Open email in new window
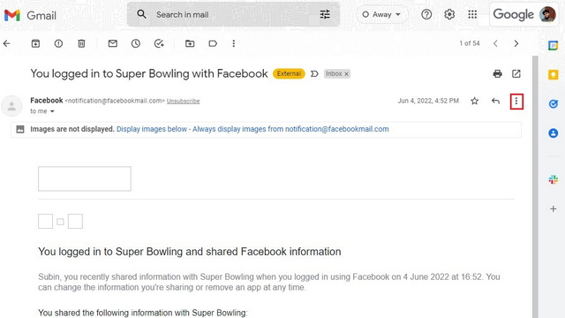 point(516,74)
